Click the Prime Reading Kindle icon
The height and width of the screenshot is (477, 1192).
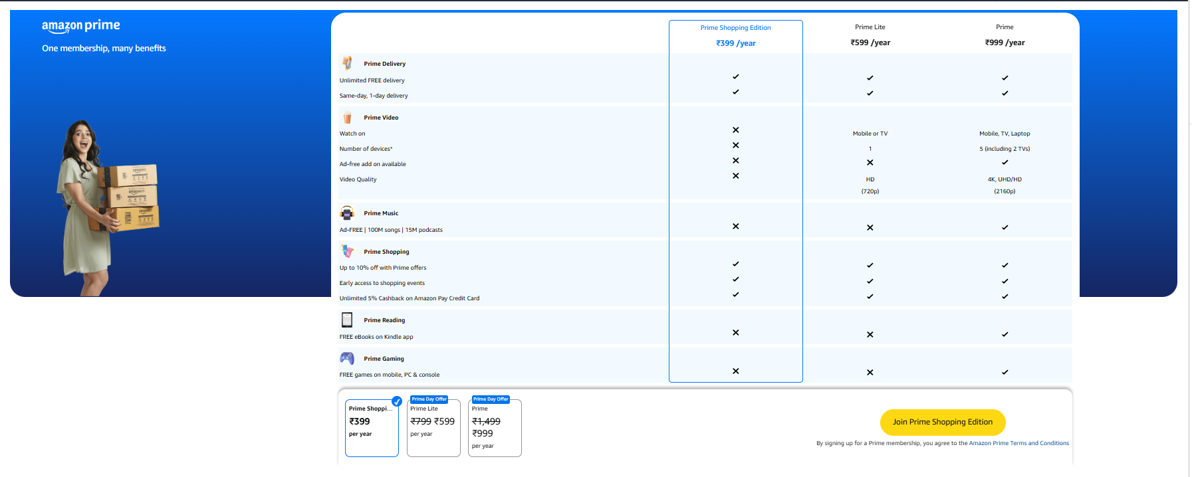pyautogui.click(x=347, y=320)
